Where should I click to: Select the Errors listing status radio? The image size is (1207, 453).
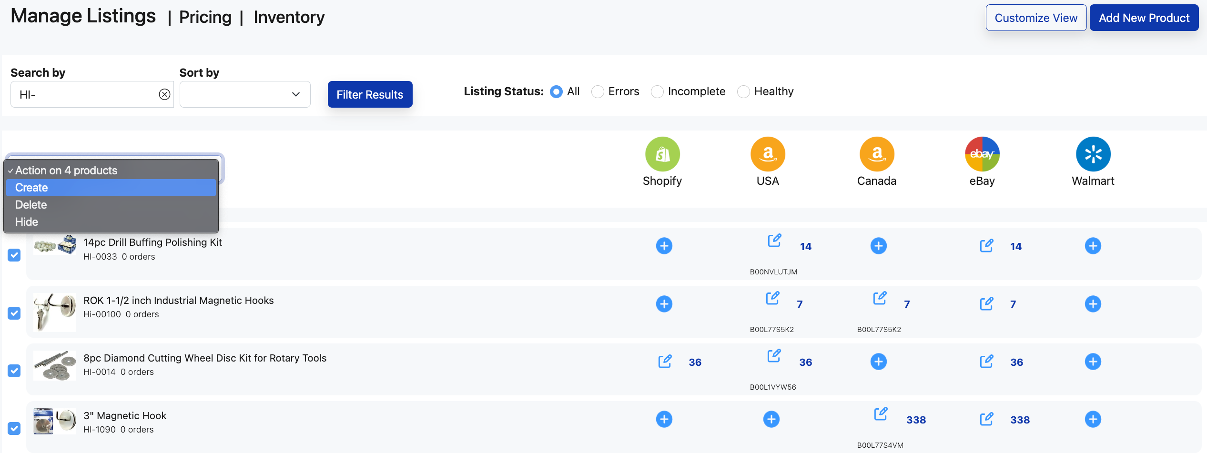tap(598, 91)
